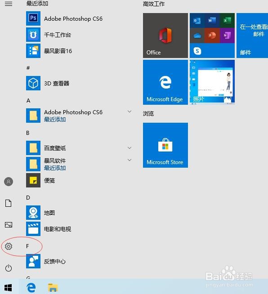Open 反馈中心 feedback hub
The image size is (268, 294).
tap(46, 261)
